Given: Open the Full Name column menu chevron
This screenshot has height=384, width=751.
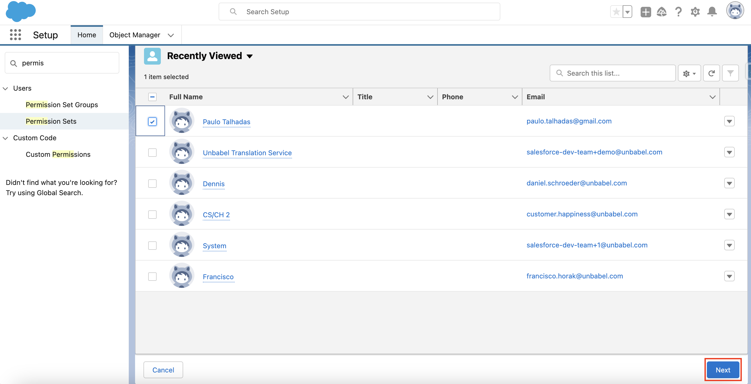Looking at the screenshot, I should tap(346, 97).
